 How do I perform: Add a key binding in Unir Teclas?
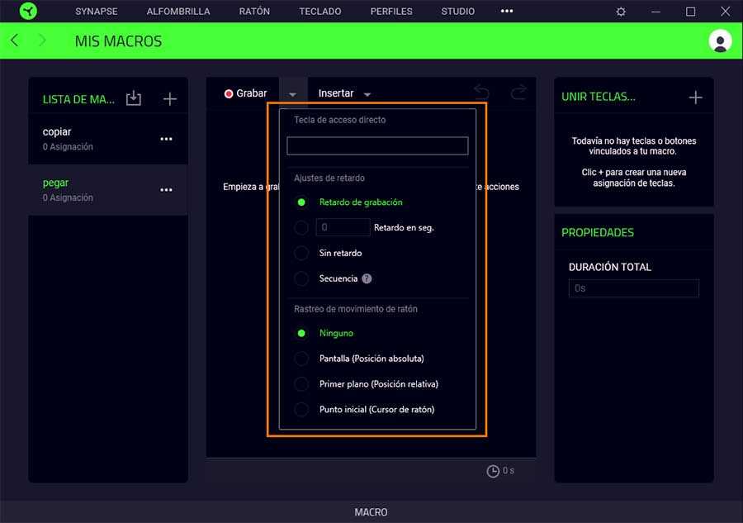click(695, 97)
